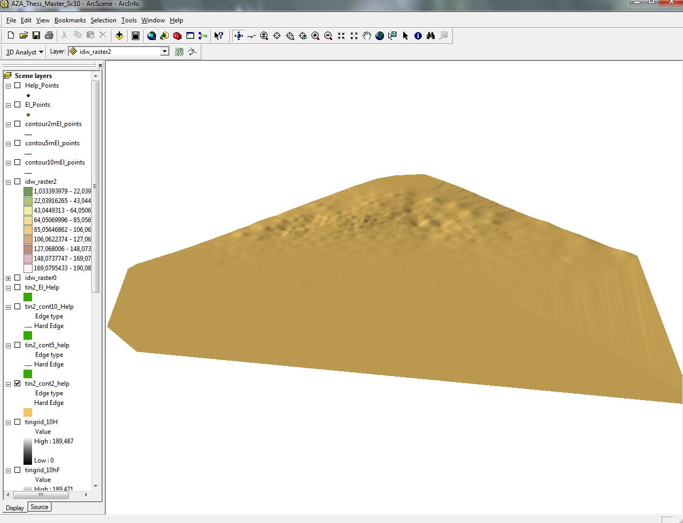683x523 pixels.
Task: Turn on the El_Points layer
Action: pos(18,105)
